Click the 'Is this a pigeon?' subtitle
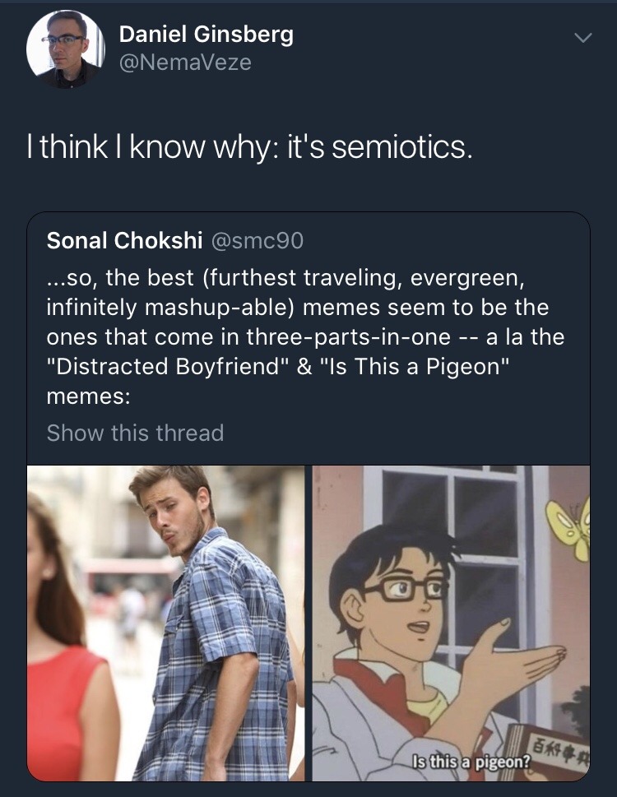This screenshot has width=617, height=797. (x=471, y=762)
